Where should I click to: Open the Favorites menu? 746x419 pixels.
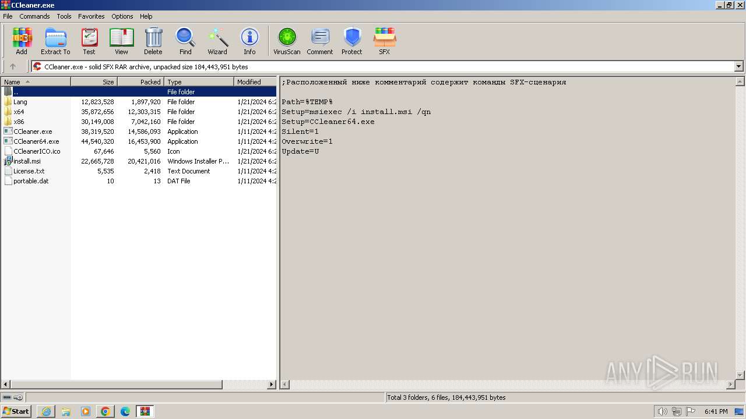[92, 16]
